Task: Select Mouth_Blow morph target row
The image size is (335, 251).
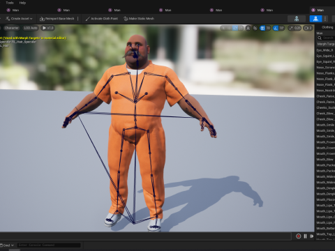Action: click(325, 160)
